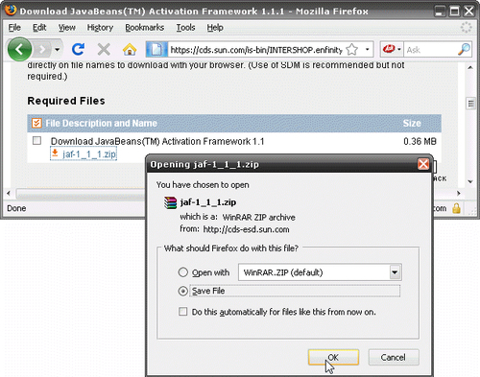Select the Save File radio button
This screenshot has width=480, height=377.
coord(183,291)
